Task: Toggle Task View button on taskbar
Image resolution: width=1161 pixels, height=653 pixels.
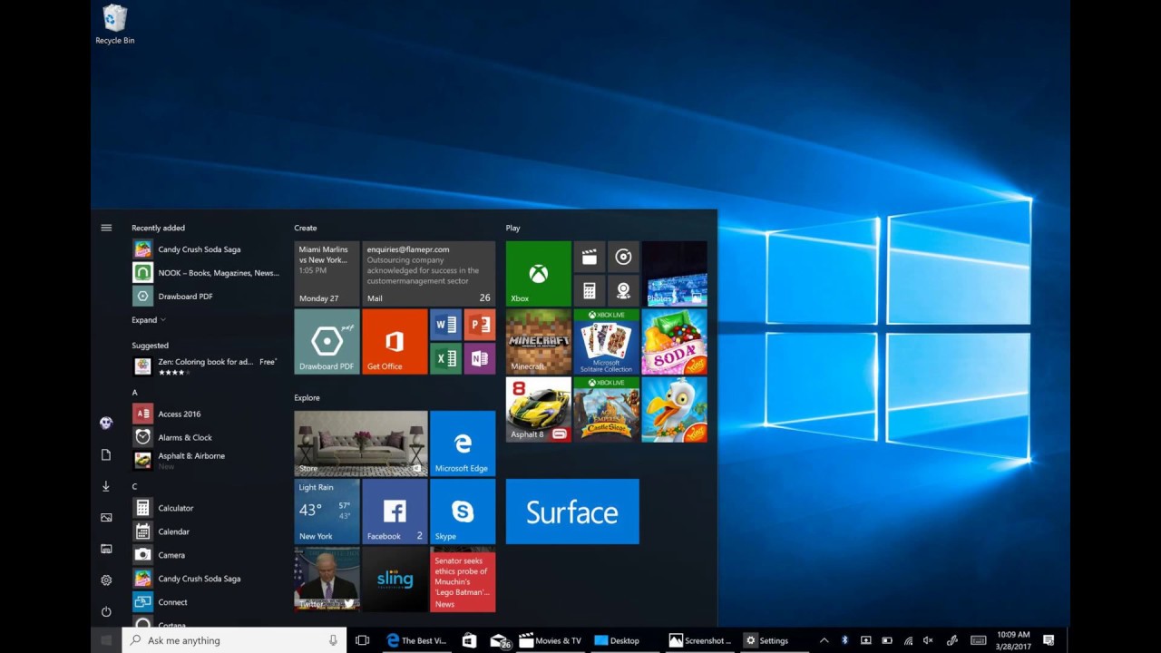Action: 362,640
